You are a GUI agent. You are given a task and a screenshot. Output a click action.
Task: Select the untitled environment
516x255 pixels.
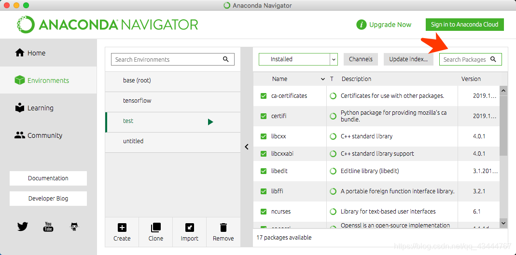(x=173, y=142)
